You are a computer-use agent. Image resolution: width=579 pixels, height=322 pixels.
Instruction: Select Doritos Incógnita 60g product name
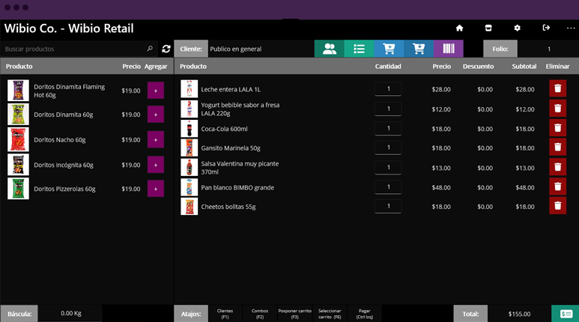click(64, 165)
